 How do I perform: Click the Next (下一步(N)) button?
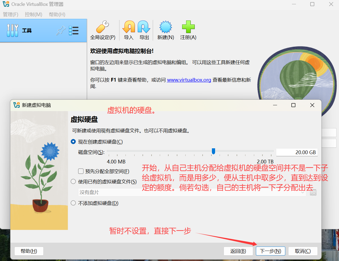(x=270, y=251)
